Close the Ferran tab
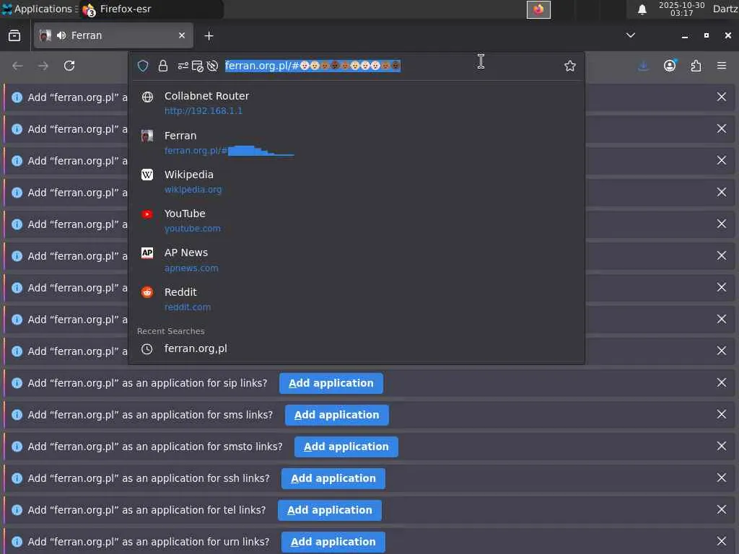This screenshot has height=554, width=739. (181, 35)
